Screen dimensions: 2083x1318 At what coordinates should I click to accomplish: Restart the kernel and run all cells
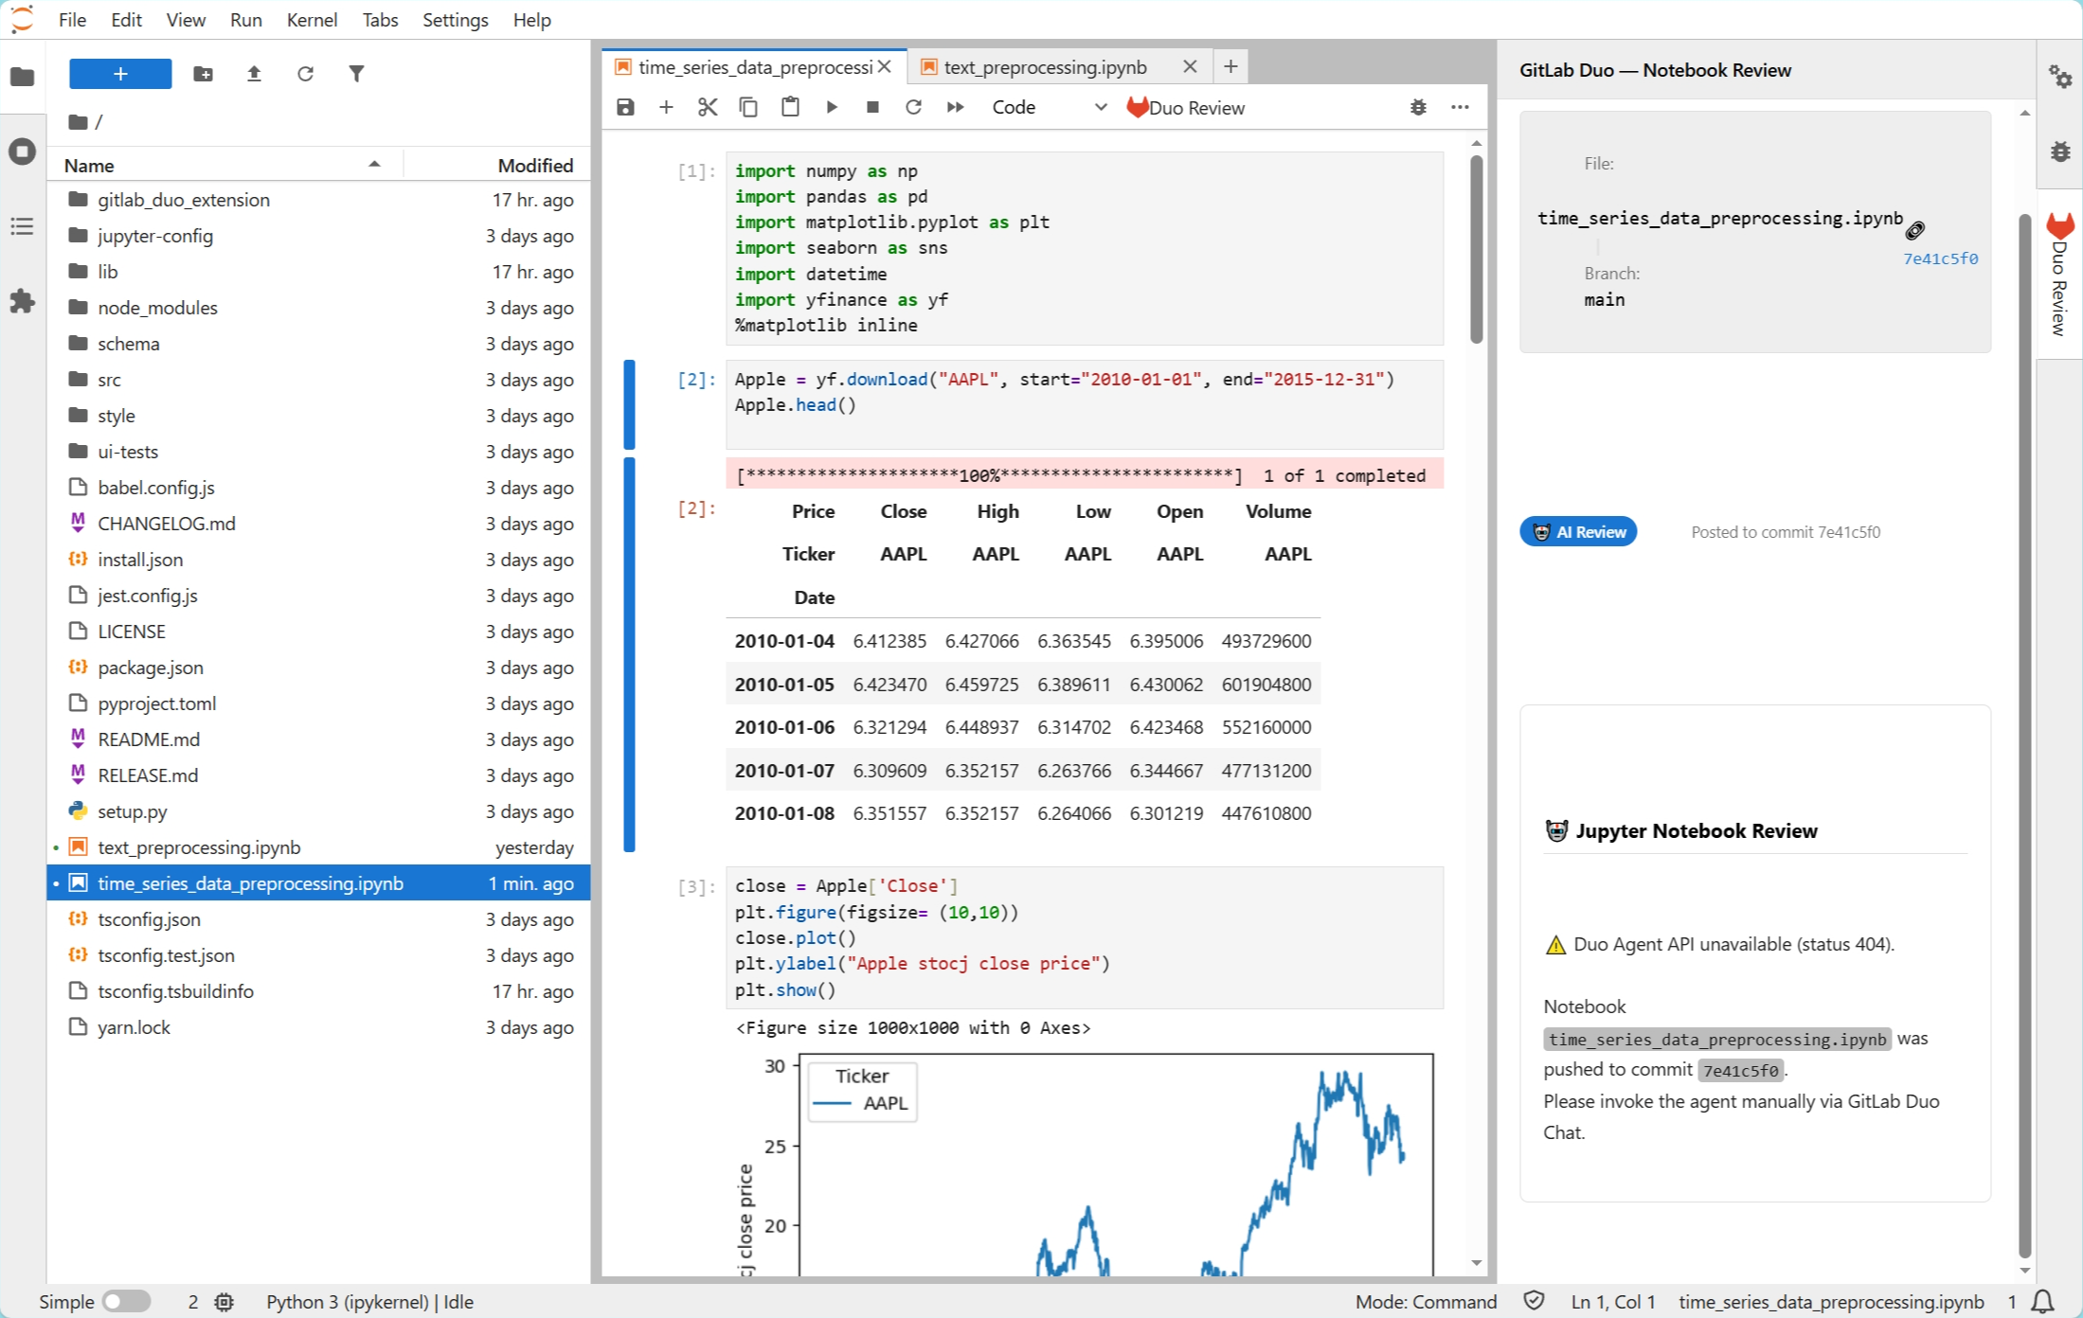(955, 107)
